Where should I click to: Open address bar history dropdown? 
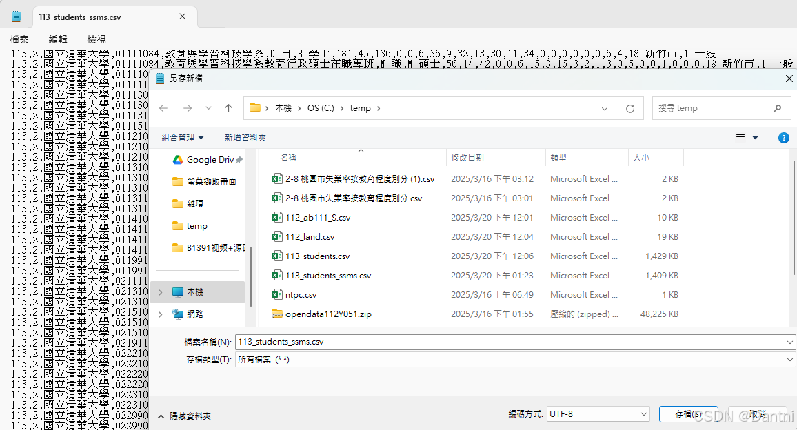pos(605,109)
